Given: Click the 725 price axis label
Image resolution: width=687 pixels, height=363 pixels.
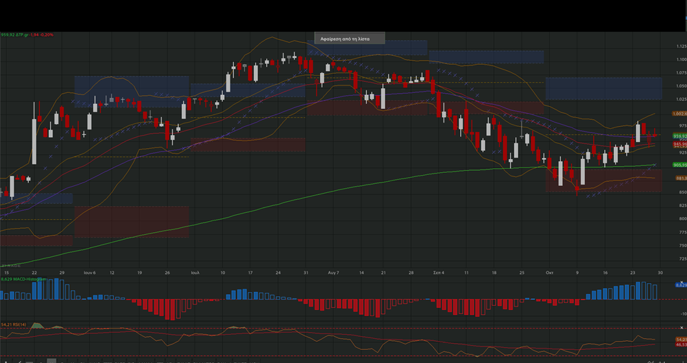Looking at the screenshot, I should (683, 259).
